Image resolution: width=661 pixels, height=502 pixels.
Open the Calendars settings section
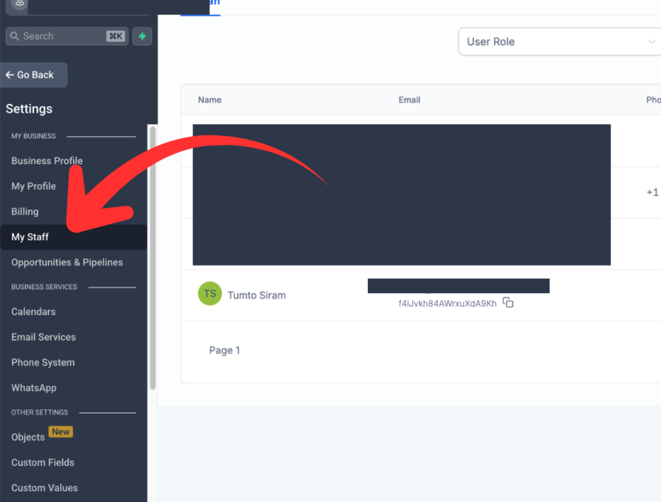pos(32,311)
